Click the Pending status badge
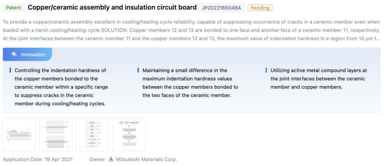Image resolution: width=384 pixels, height=166 pixels. click(x=259, y=7)
